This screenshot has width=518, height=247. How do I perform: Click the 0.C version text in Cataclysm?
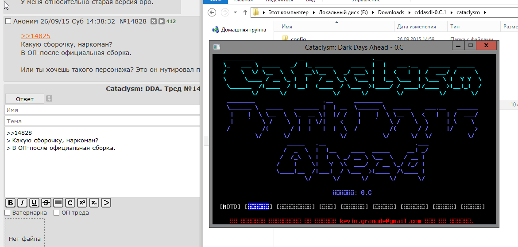coord(367,192)
